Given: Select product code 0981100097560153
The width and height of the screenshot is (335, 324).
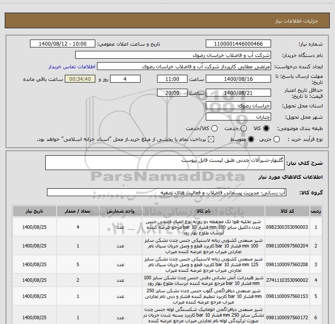Looking at the screenshot, I should coord(287,296).
